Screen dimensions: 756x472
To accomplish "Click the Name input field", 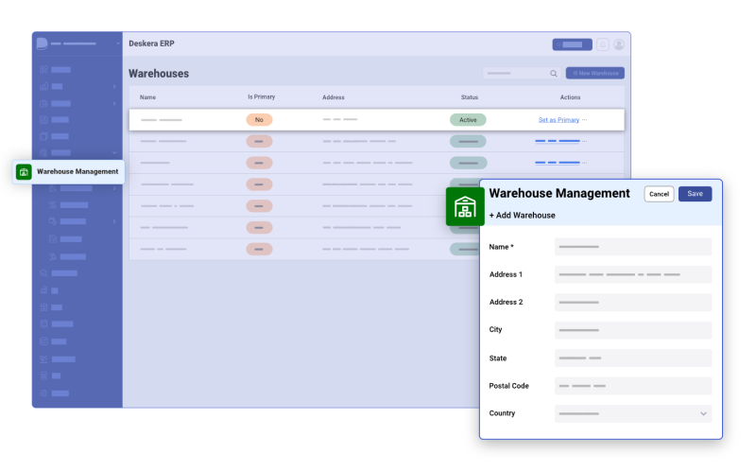I will pyautogui.click(x=632, y=247).
